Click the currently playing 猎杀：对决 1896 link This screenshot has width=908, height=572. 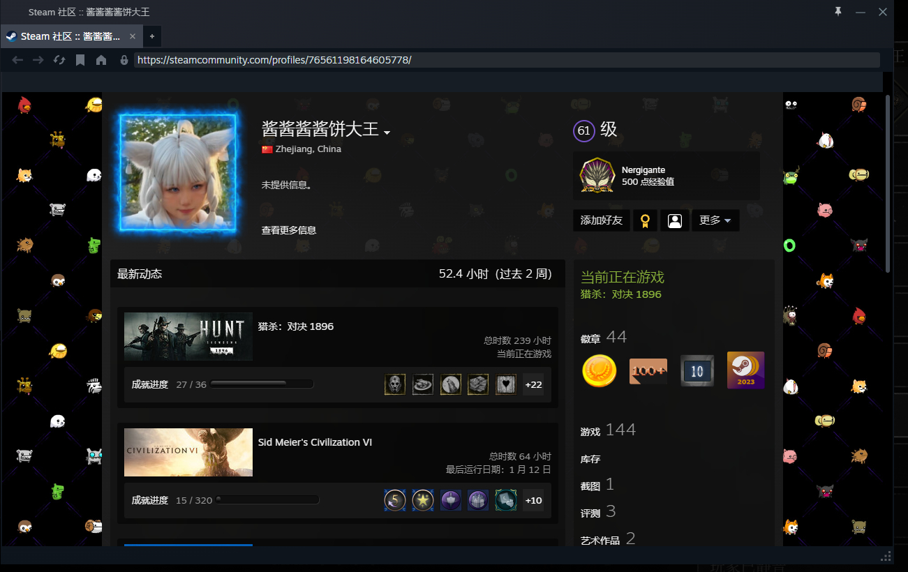620,294
